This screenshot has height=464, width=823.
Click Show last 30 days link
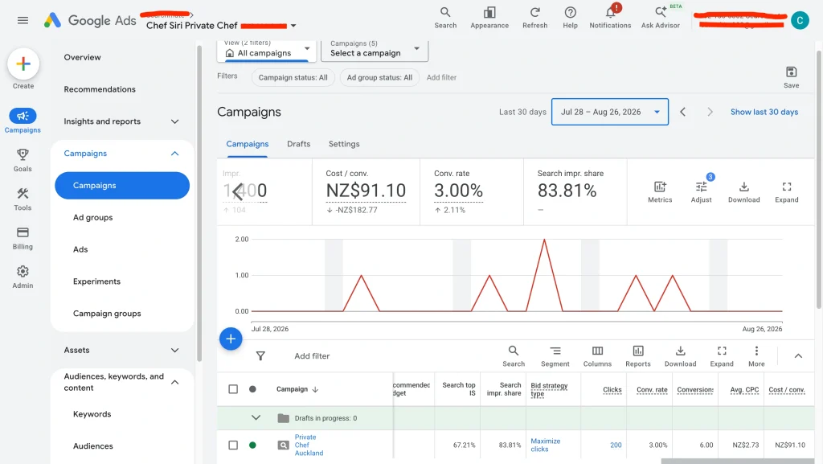(x=764, y=112)
